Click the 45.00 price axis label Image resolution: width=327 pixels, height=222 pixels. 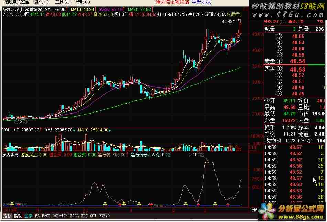[x=257, y=34]
